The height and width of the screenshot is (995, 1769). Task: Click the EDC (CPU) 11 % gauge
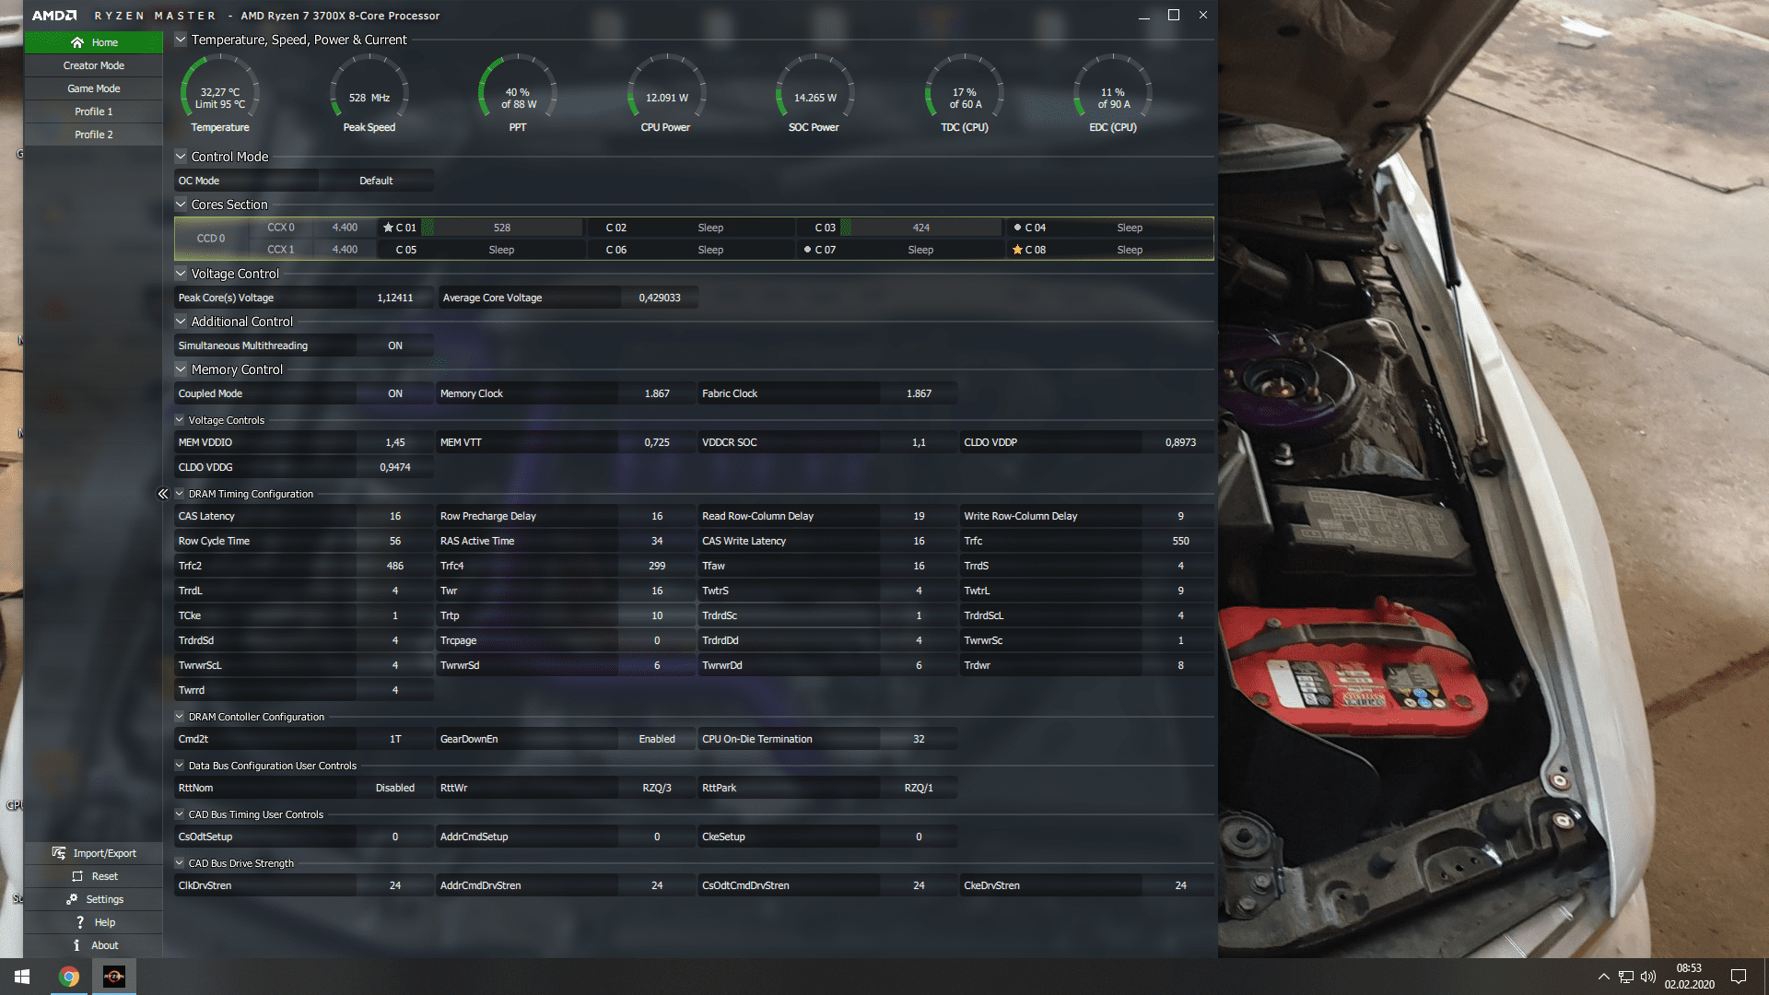pyautogui.click(x=1113, y=93)
